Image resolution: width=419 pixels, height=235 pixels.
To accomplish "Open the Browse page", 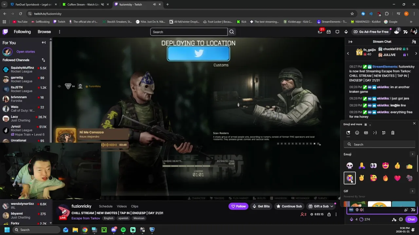I will [44, 32].
